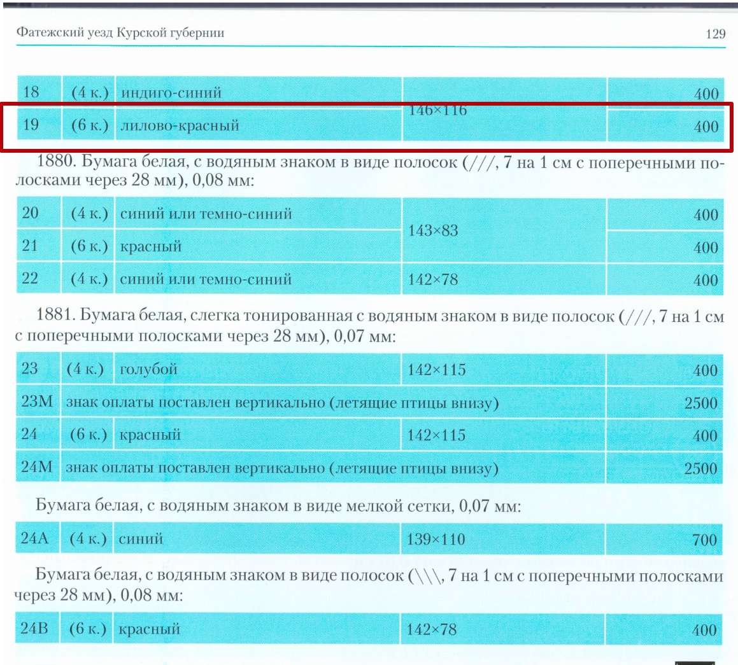This screenshot has width=738, height=665.
Task: Click the '143×83' size cell
Action: coord(433,230)
